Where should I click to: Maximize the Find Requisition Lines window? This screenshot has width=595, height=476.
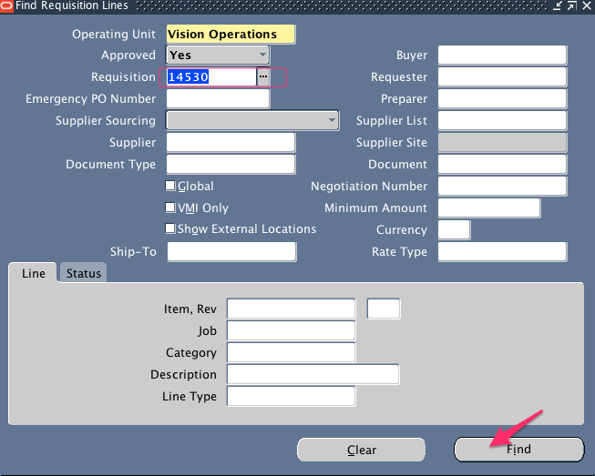tap(572, 5)
